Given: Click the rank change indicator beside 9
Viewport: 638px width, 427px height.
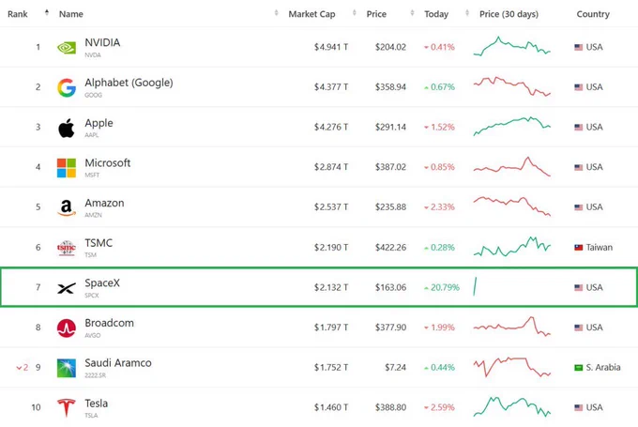Looking at the screenshot, I should click(22, 368).
